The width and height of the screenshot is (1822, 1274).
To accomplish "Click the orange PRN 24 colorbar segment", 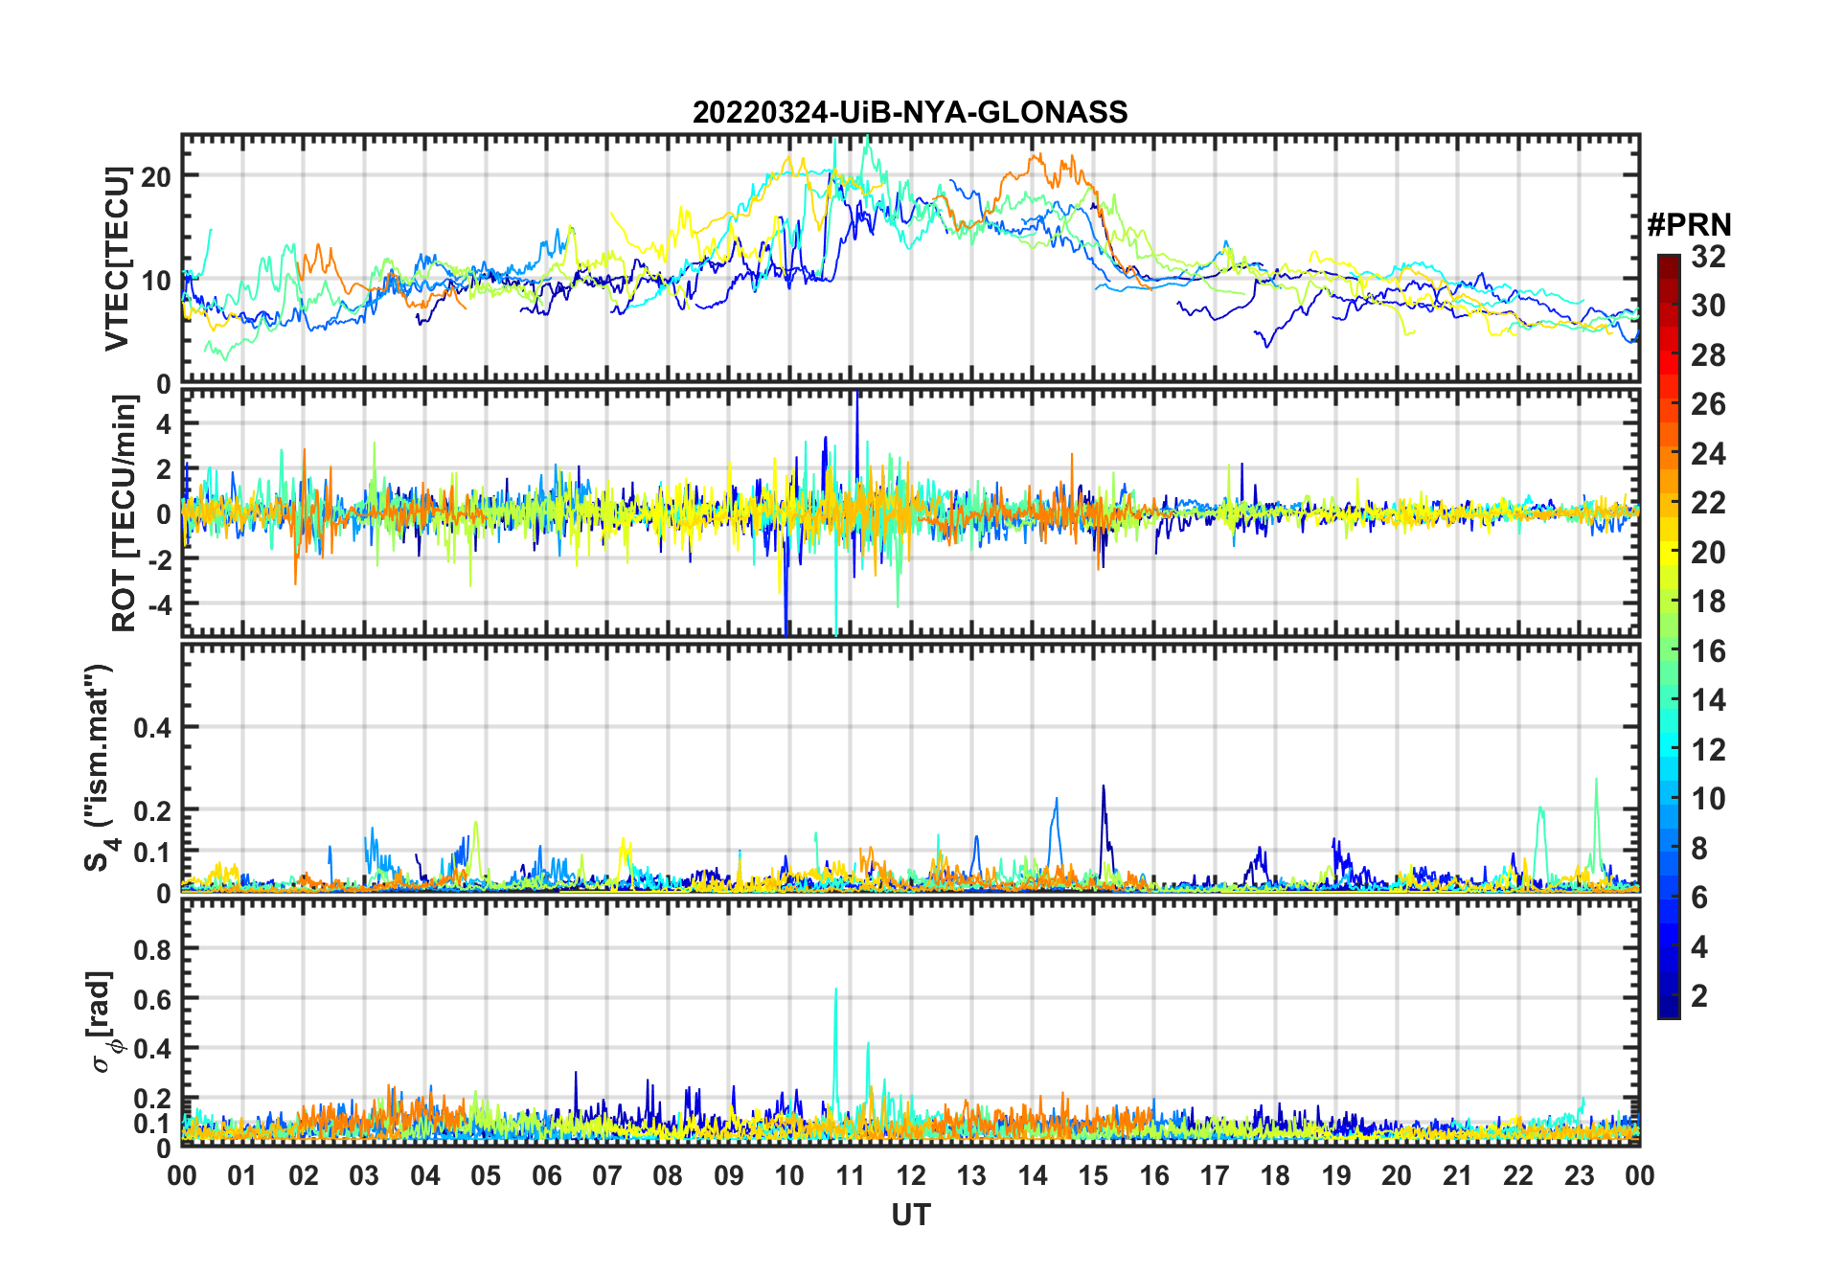I will coord(1669,452).
